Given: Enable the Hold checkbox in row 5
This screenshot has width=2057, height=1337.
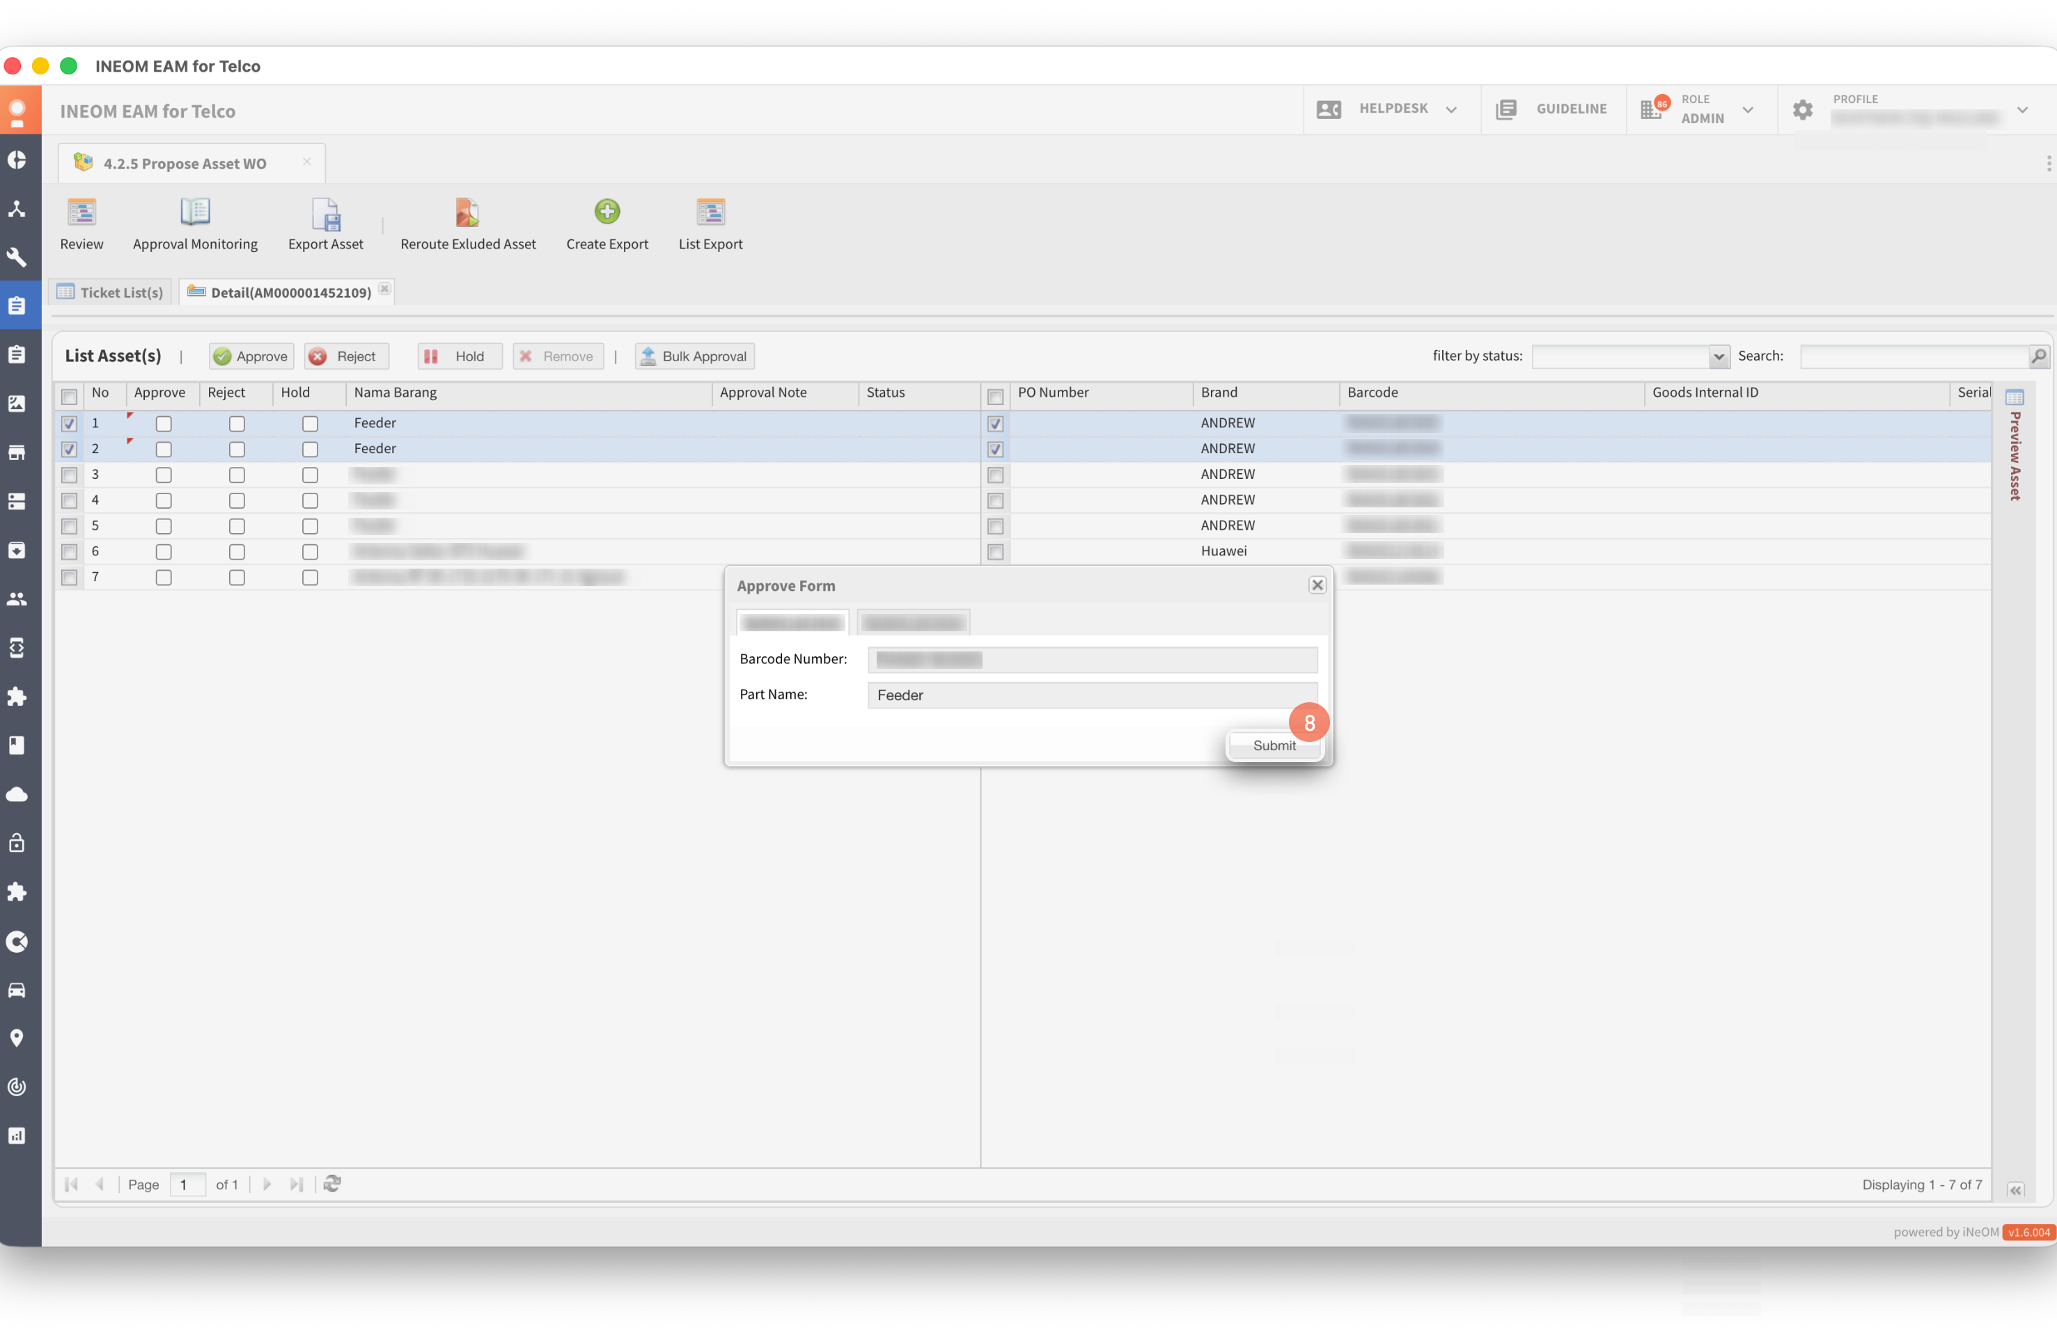Looking at the screenshot, I should coord(311,526).
